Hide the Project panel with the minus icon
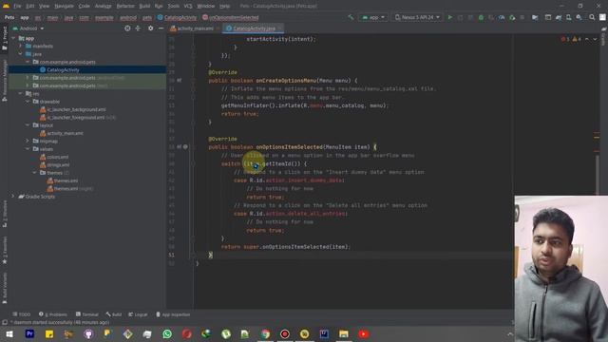This screenshot has height=342, width=608. point(161,28)
